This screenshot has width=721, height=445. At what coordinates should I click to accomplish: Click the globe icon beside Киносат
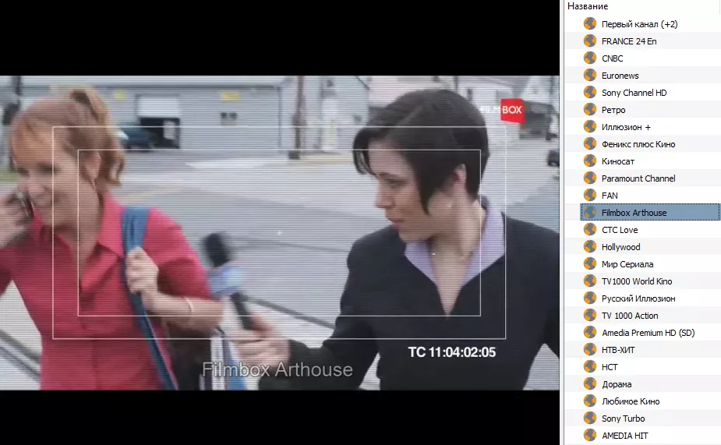tap(590, 161)
